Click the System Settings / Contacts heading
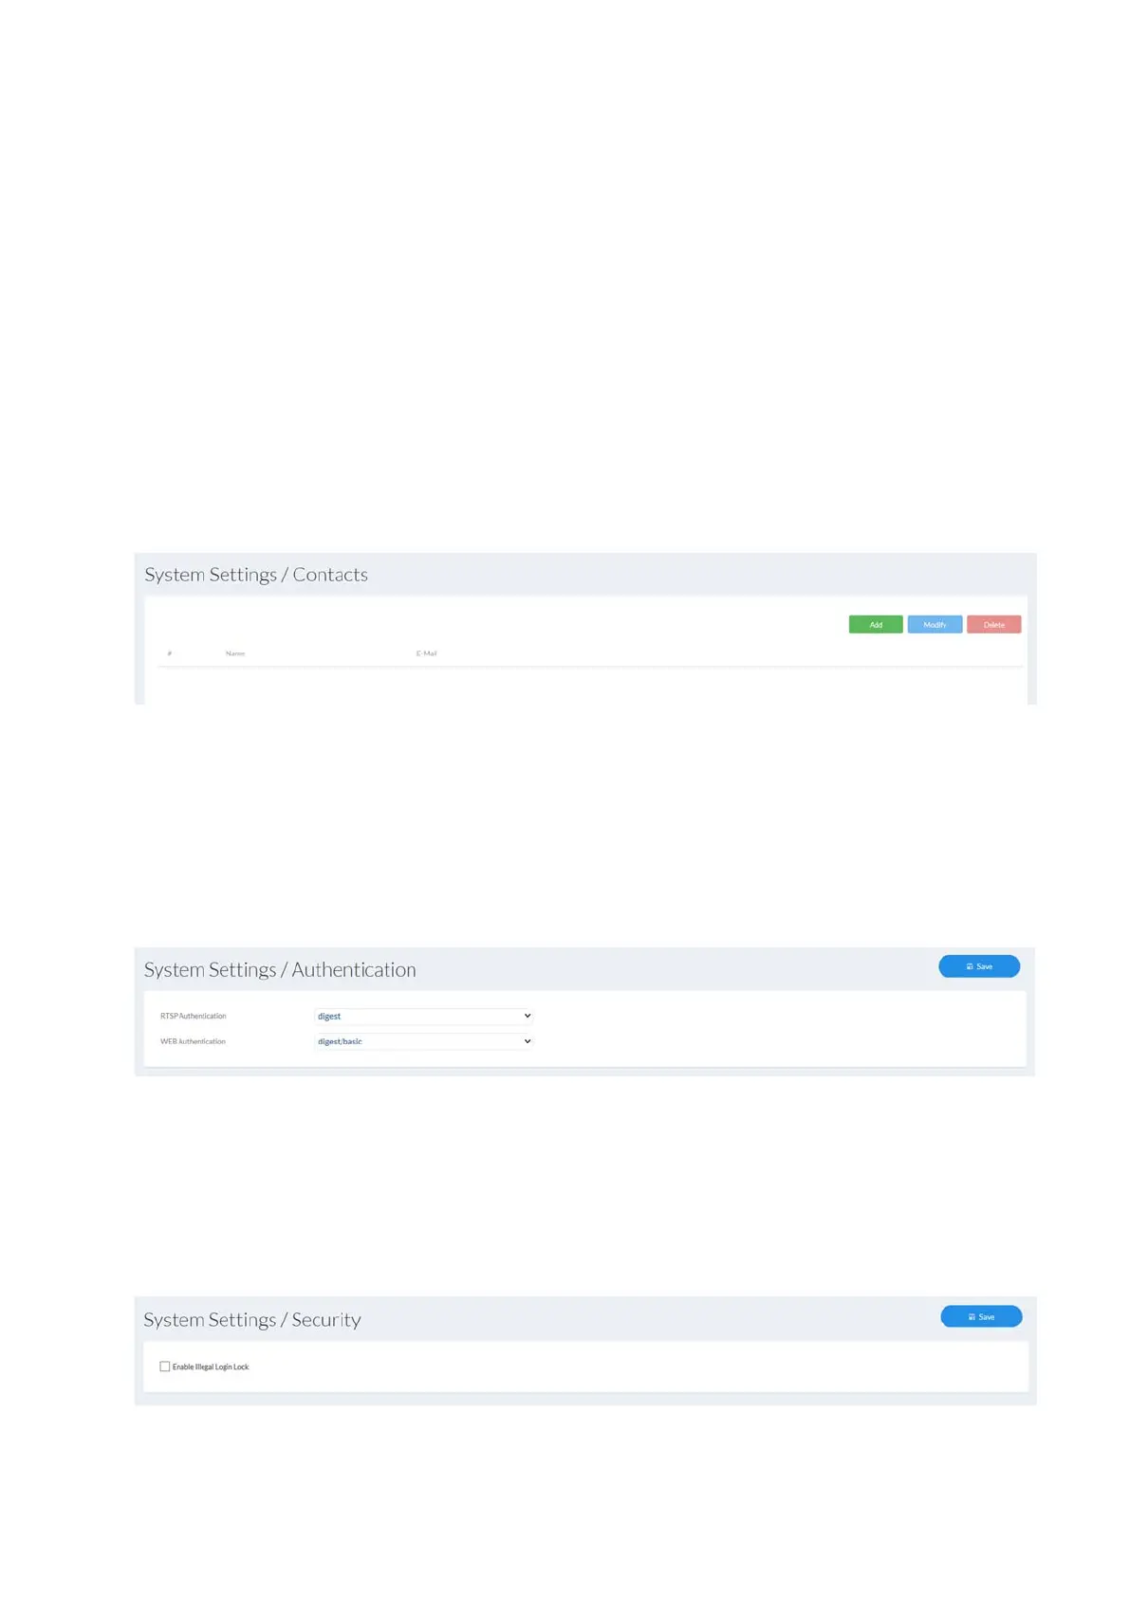 click(x=256, y=575)
